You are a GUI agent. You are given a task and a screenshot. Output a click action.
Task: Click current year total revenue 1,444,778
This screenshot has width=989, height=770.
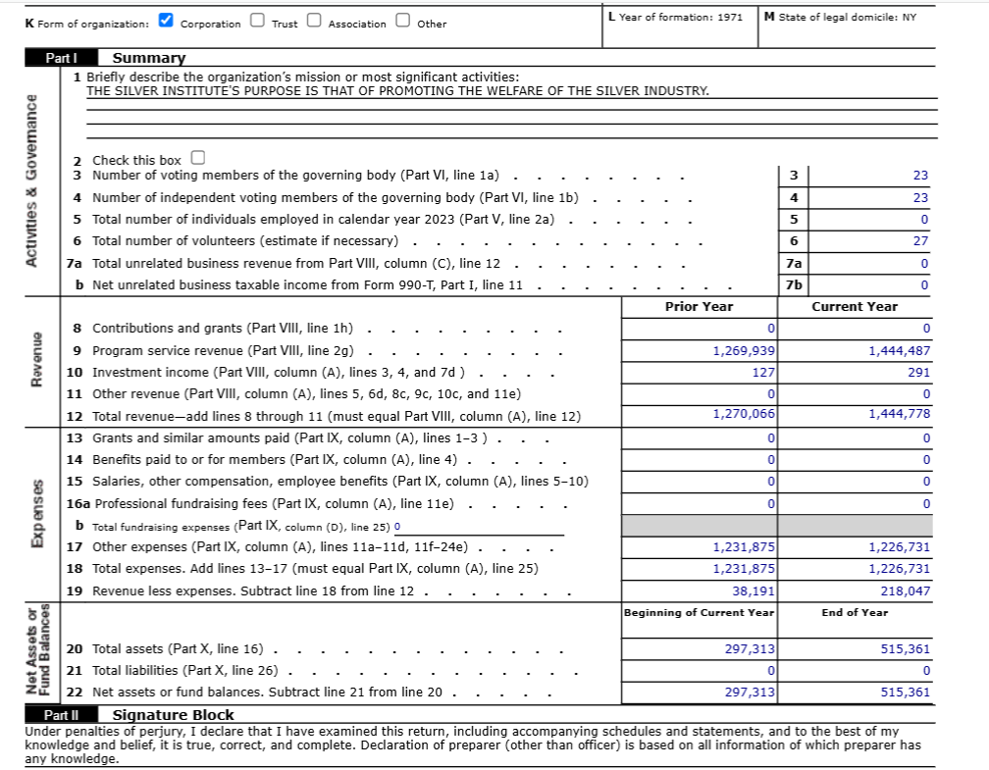tap(899, 414)
